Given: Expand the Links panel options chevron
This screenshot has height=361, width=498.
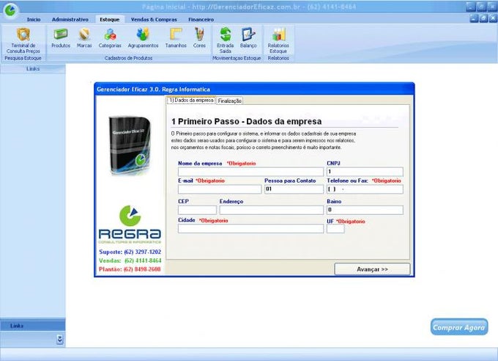Looking at the screenshot, I should pos(60,339).
